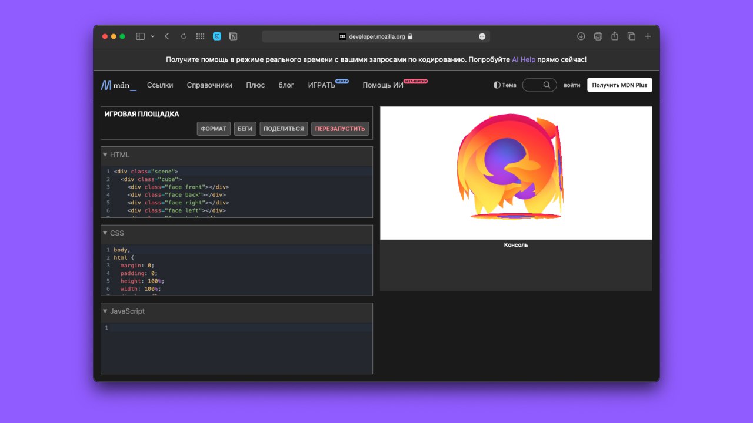Open the tab overview icon
Screen dimensions: 753x423
631,36
